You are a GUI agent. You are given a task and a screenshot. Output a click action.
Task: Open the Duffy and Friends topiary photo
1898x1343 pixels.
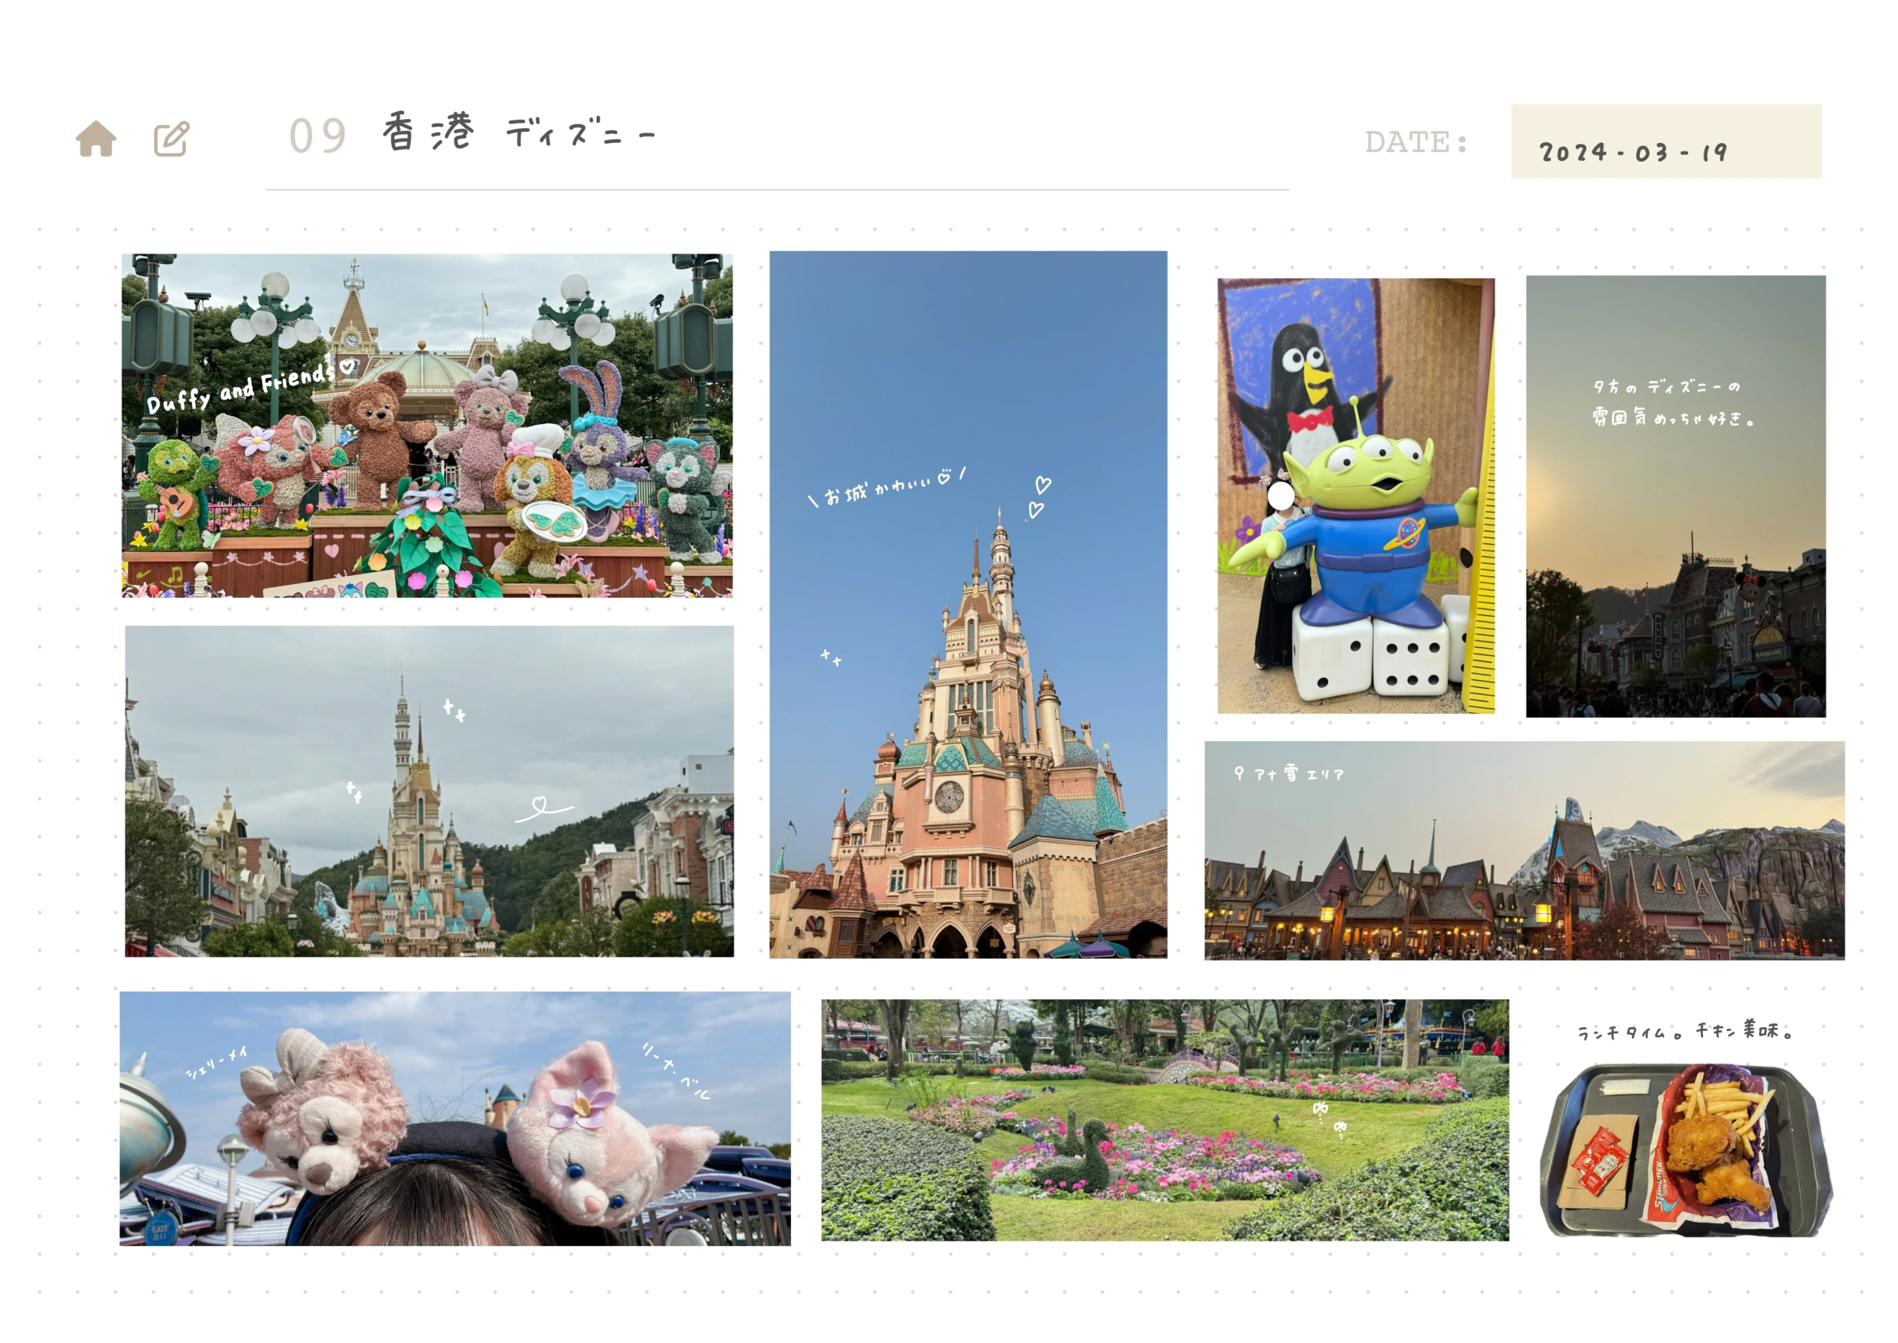[427, 425]
